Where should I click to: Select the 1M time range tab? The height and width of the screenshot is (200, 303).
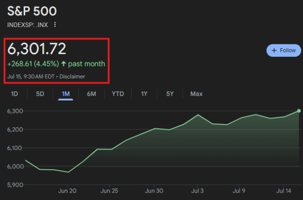66,94
